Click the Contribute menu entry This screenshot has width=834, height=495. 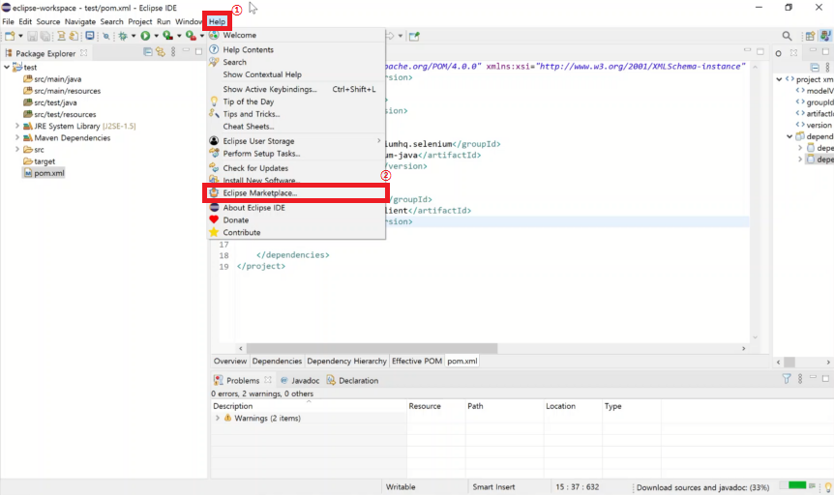tap(296, 232)
